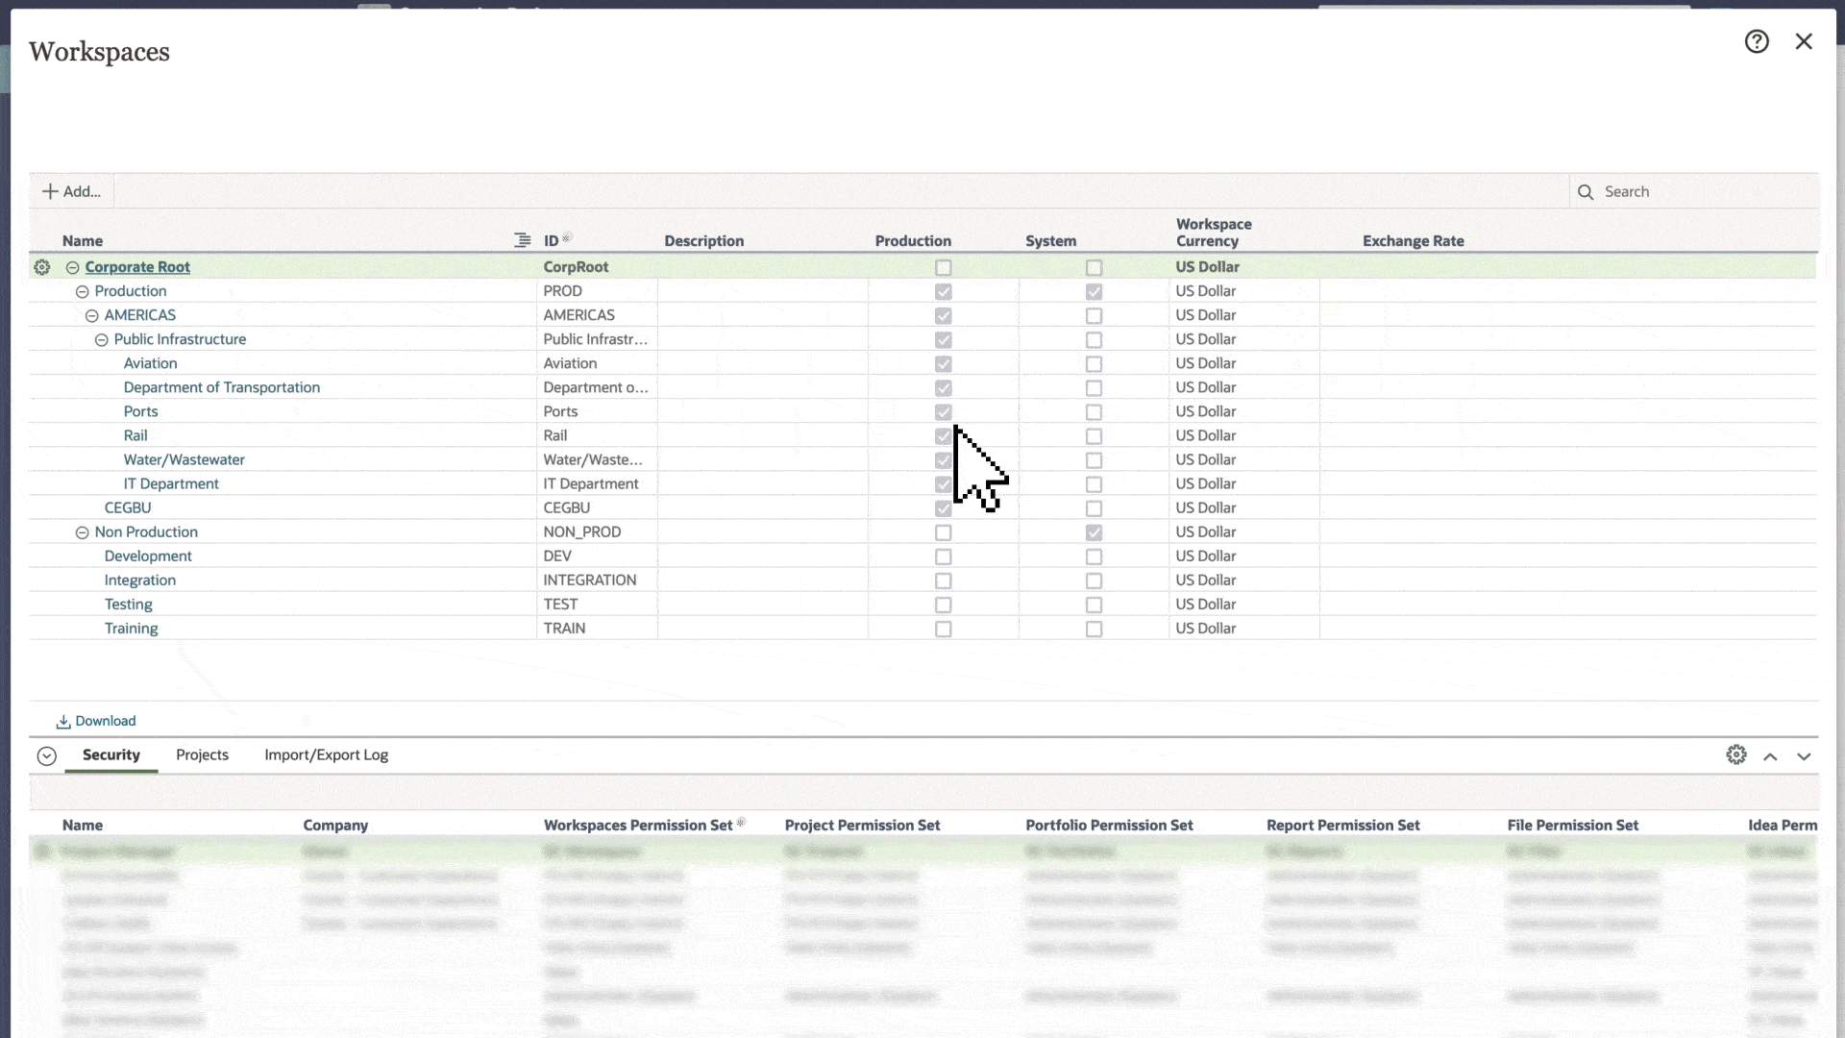This screenshot has height=1038, width=1845.
Task: Click the up chevron in the details panel
Action: (x=1770, y=756)
